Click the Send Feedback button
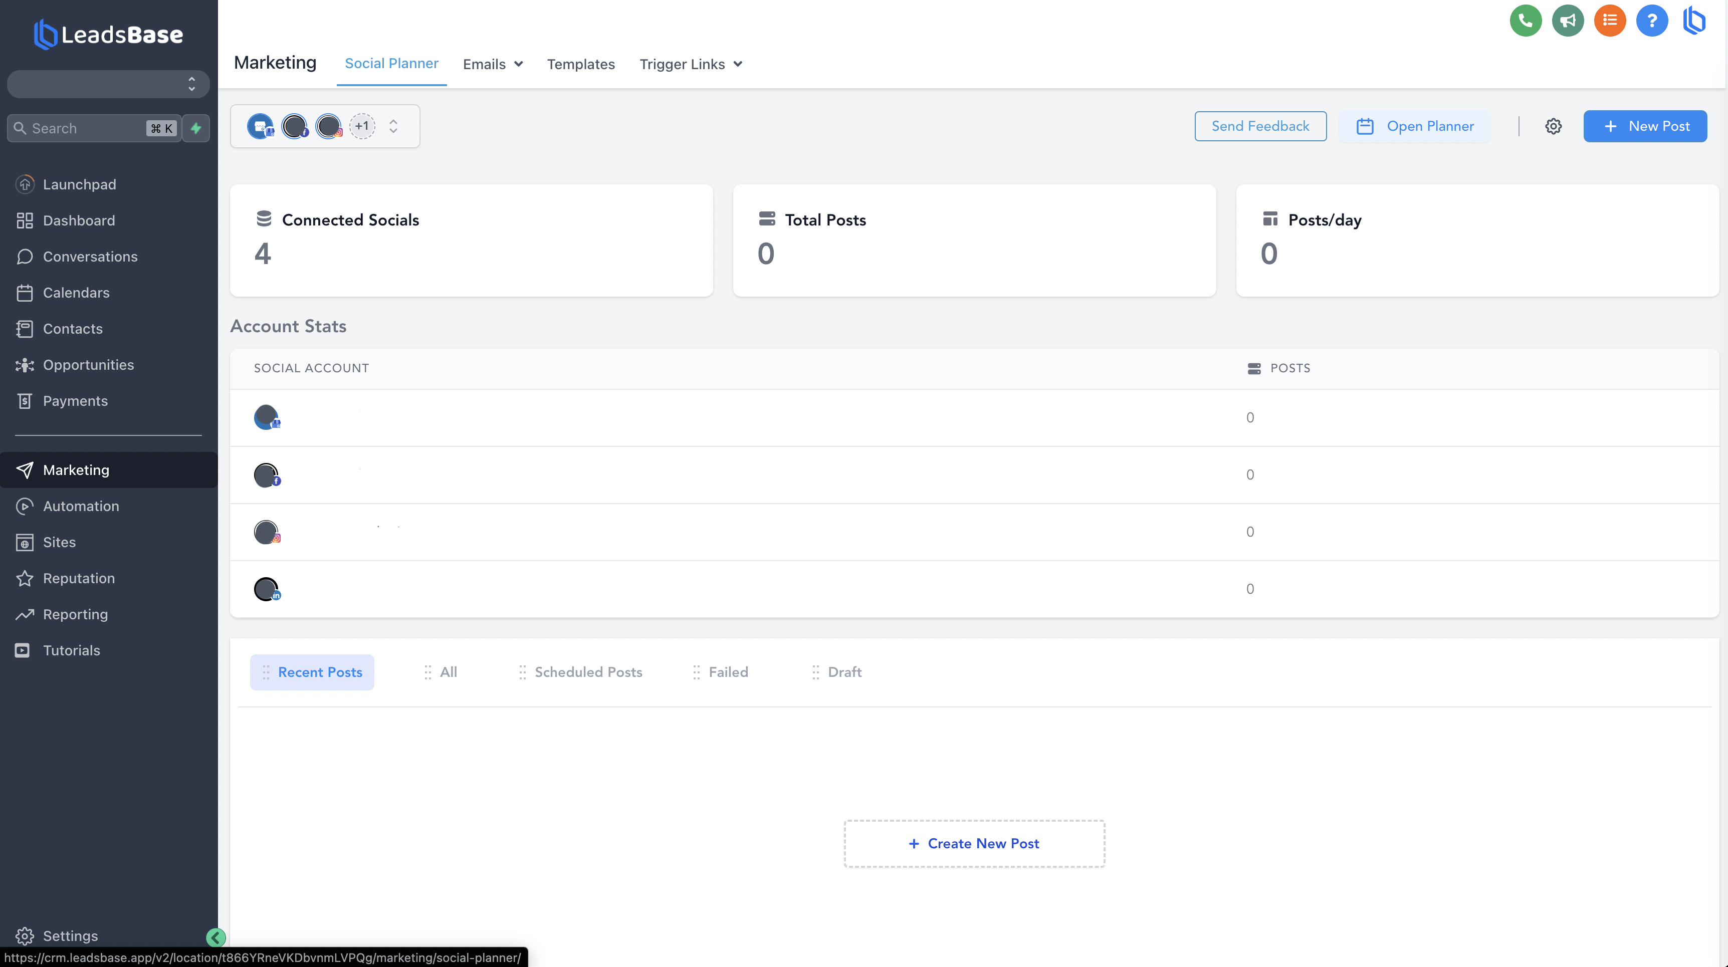The width and height of the screenshot is (1728, 967). click(x=1260, y=125)
